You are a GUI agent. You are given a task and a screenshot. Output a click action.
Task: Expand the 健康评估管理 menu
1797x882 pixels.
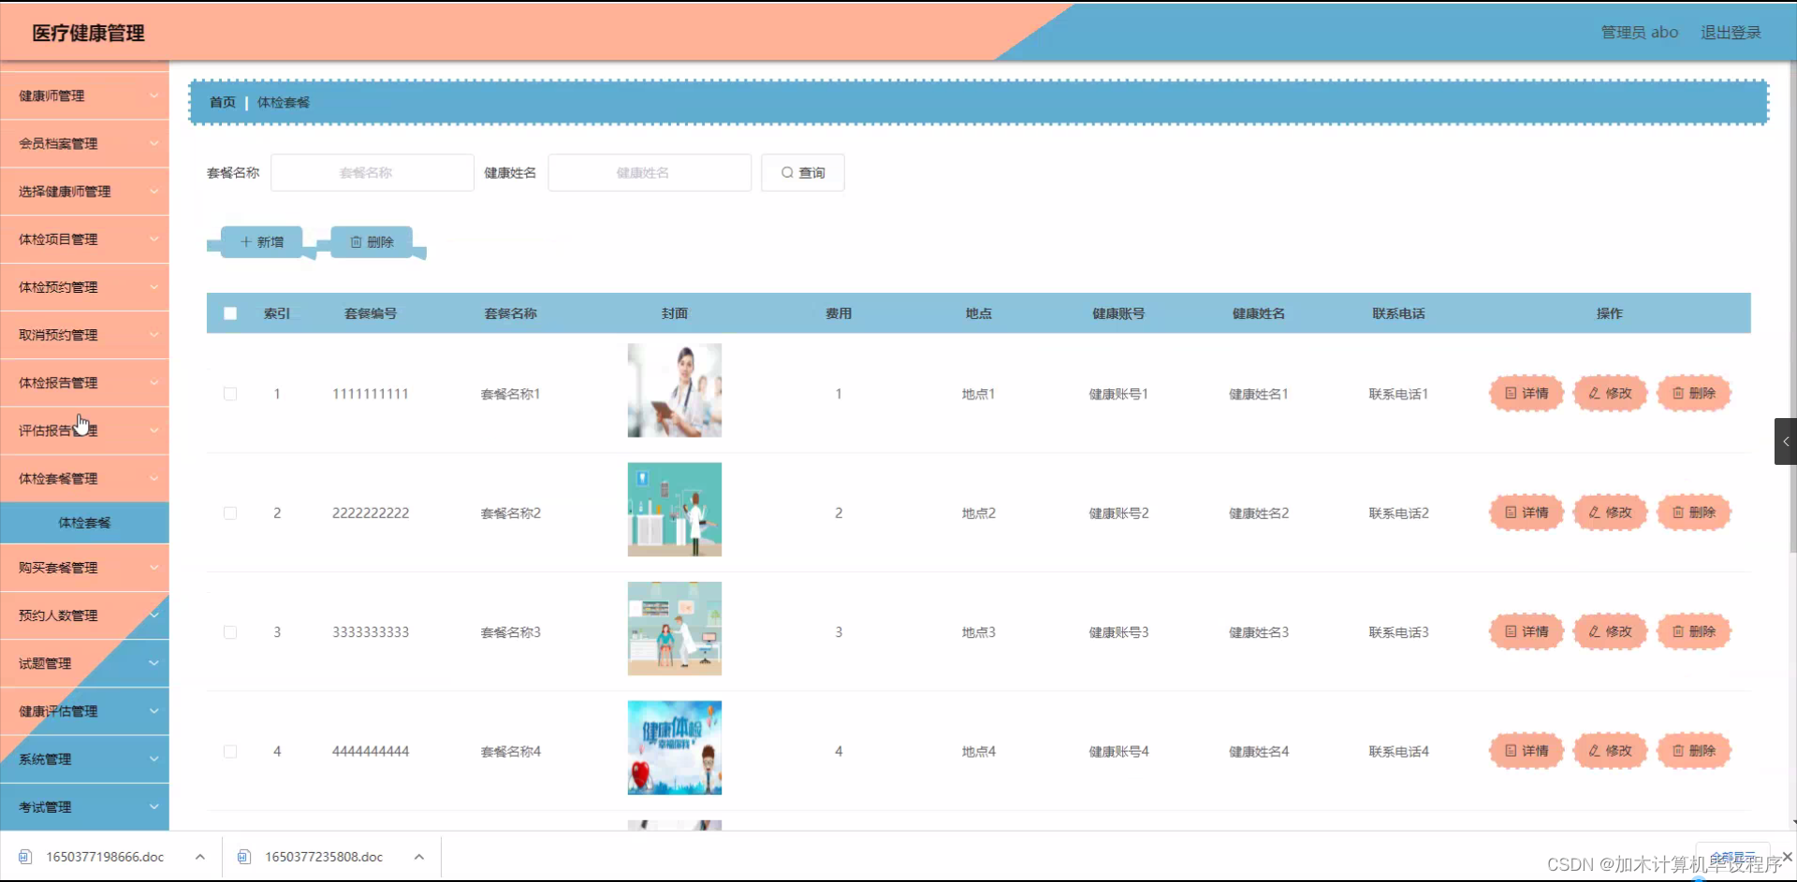pyautogui.click(x=84, y=712)
